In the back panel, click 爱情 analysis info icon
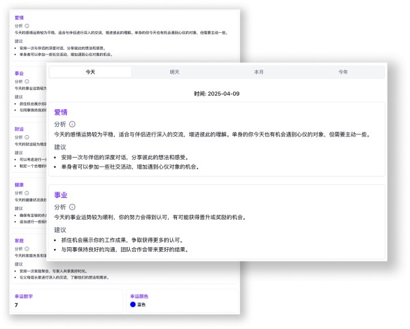This screenshot has height=329, width=410. (27, 26)
